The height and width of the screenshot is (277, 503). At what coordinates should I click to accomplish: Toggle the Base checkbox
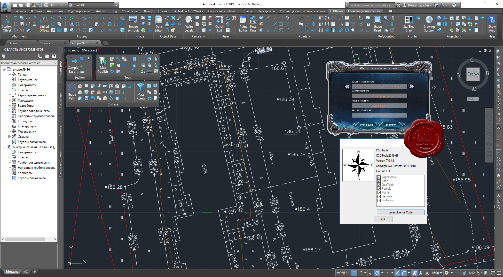pos(379,181)
